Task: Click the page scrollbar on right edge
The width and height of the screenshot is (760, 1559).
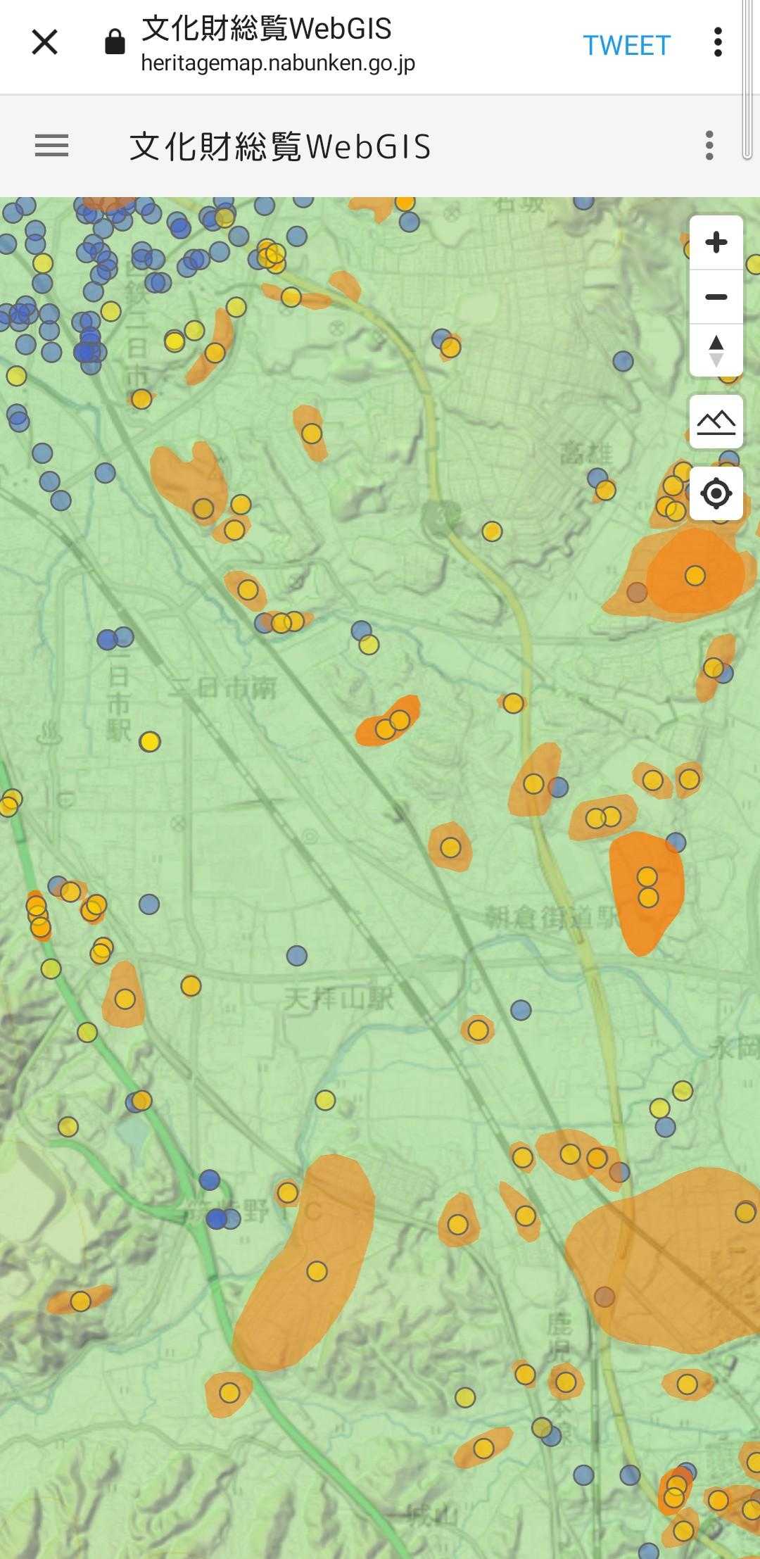Action: pos(747,81)
